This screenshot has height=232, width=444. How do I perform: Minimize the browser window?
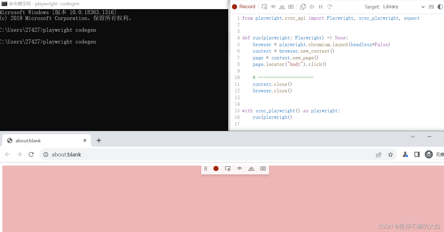pos(429,137)
